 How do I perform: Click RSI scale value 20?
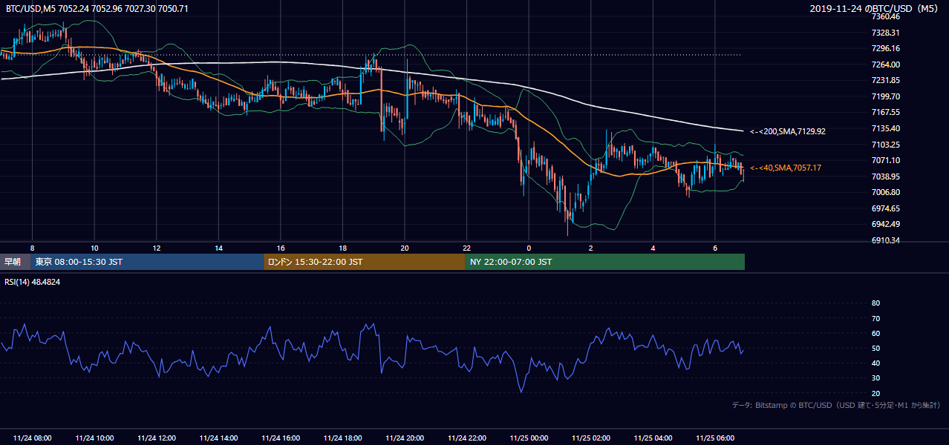coord(875,393)
